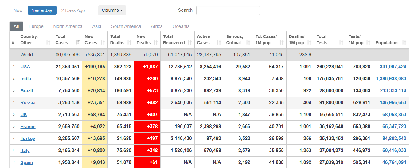The height and width of the screenshot is (168, 414).
Task: Sort by Deaths/1M pop header arrows
Action: [x=309, y=43]
